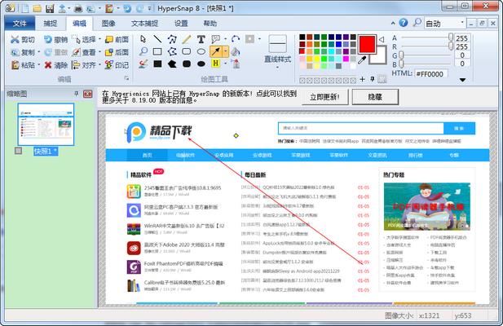Click the eyedropper color picker icon
Screen dimensions: 503x326
[x=363, y=59]
